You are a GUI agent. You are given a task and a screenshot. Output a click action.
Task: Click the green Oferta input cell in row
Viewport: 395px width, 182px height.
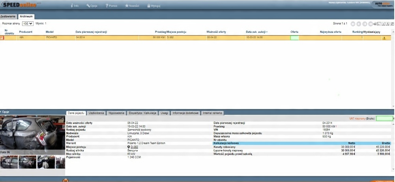click(294, 38)
